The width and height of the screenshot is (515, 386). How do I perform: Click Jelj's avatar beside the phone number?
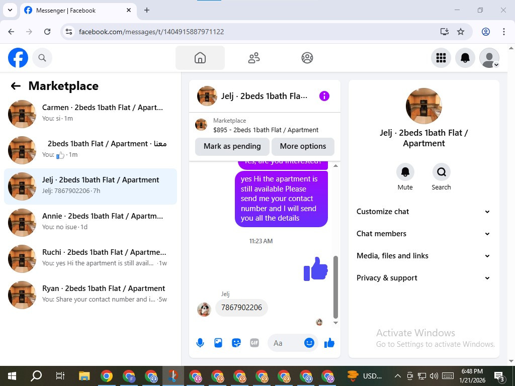tap(204, 310)
